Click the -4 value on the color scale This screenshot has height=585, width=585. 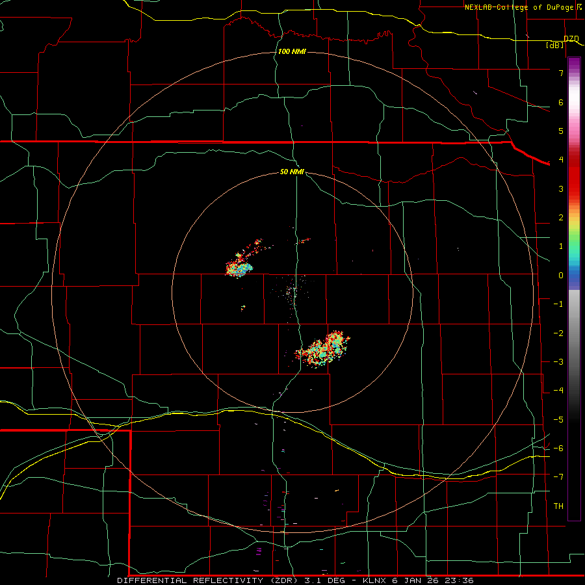click(x=558, y=391)
